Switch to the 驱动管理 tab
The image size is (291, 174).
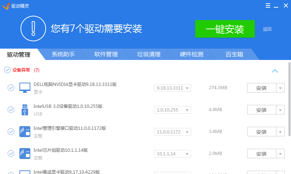[x=19, y=54]
